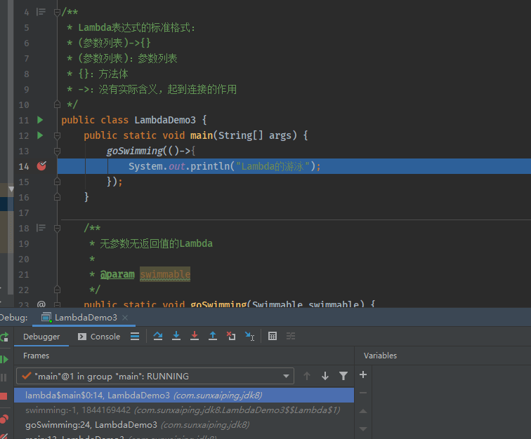
Task: Click the Force Step Into button
Action: [x=195, y=336]
